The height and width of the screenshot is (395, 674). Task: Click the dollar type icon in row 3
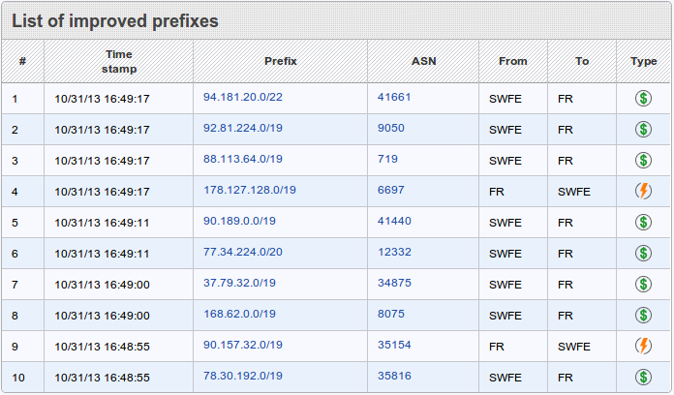(x=643, y=160)
